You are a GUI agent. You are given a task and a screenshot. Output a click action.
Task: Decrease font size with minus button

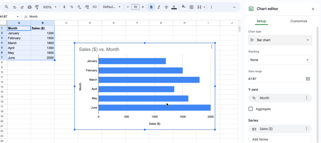128,7
